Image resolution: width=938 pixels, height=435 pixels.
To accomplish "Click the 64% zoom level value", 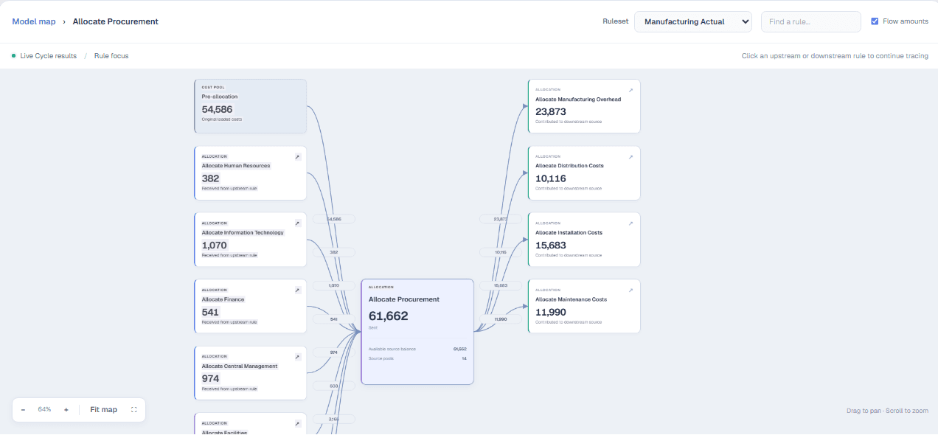I will pyautogui.click(x=44, y=410).
